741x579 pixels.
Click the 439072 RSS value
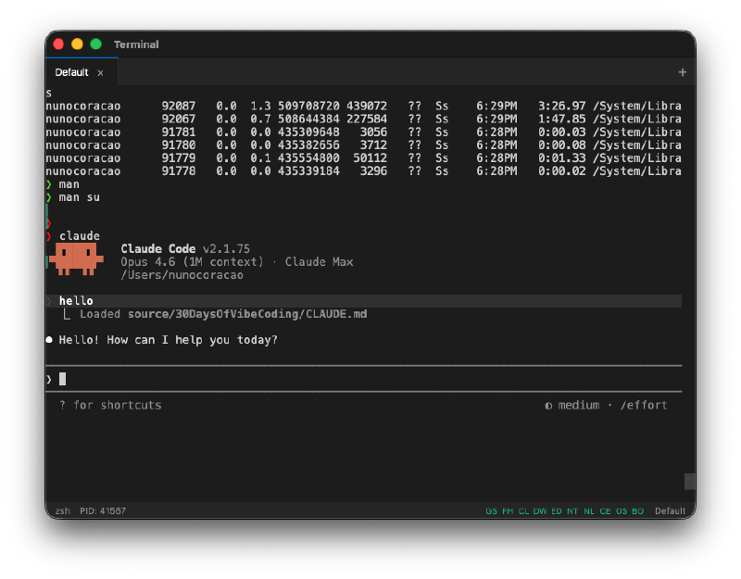(367, 106)
